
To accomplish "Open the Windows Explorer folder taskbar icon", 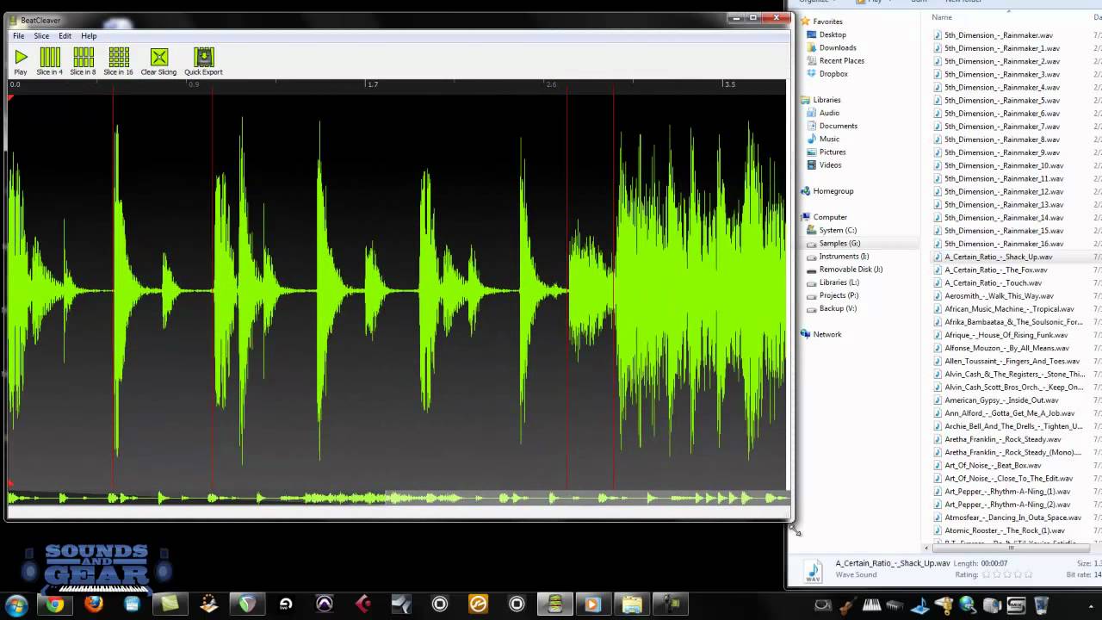I will (632, 604).
